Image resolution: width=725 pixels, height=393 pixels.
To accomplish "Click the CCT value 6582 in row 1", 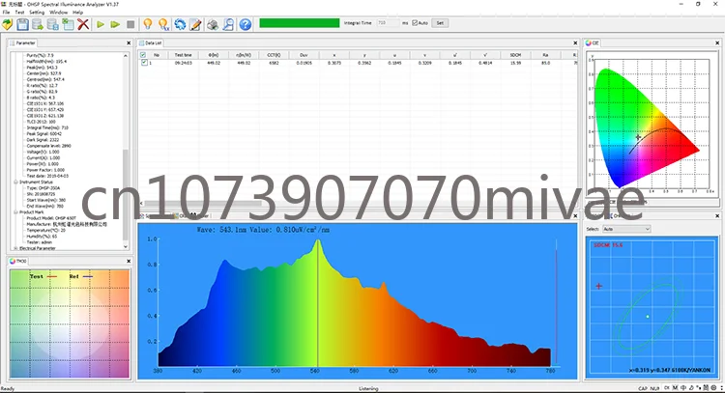I will [274, 63].
